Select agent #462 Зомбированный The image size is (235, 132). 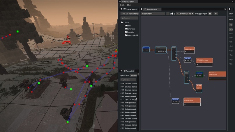click(x=129, y=106)
